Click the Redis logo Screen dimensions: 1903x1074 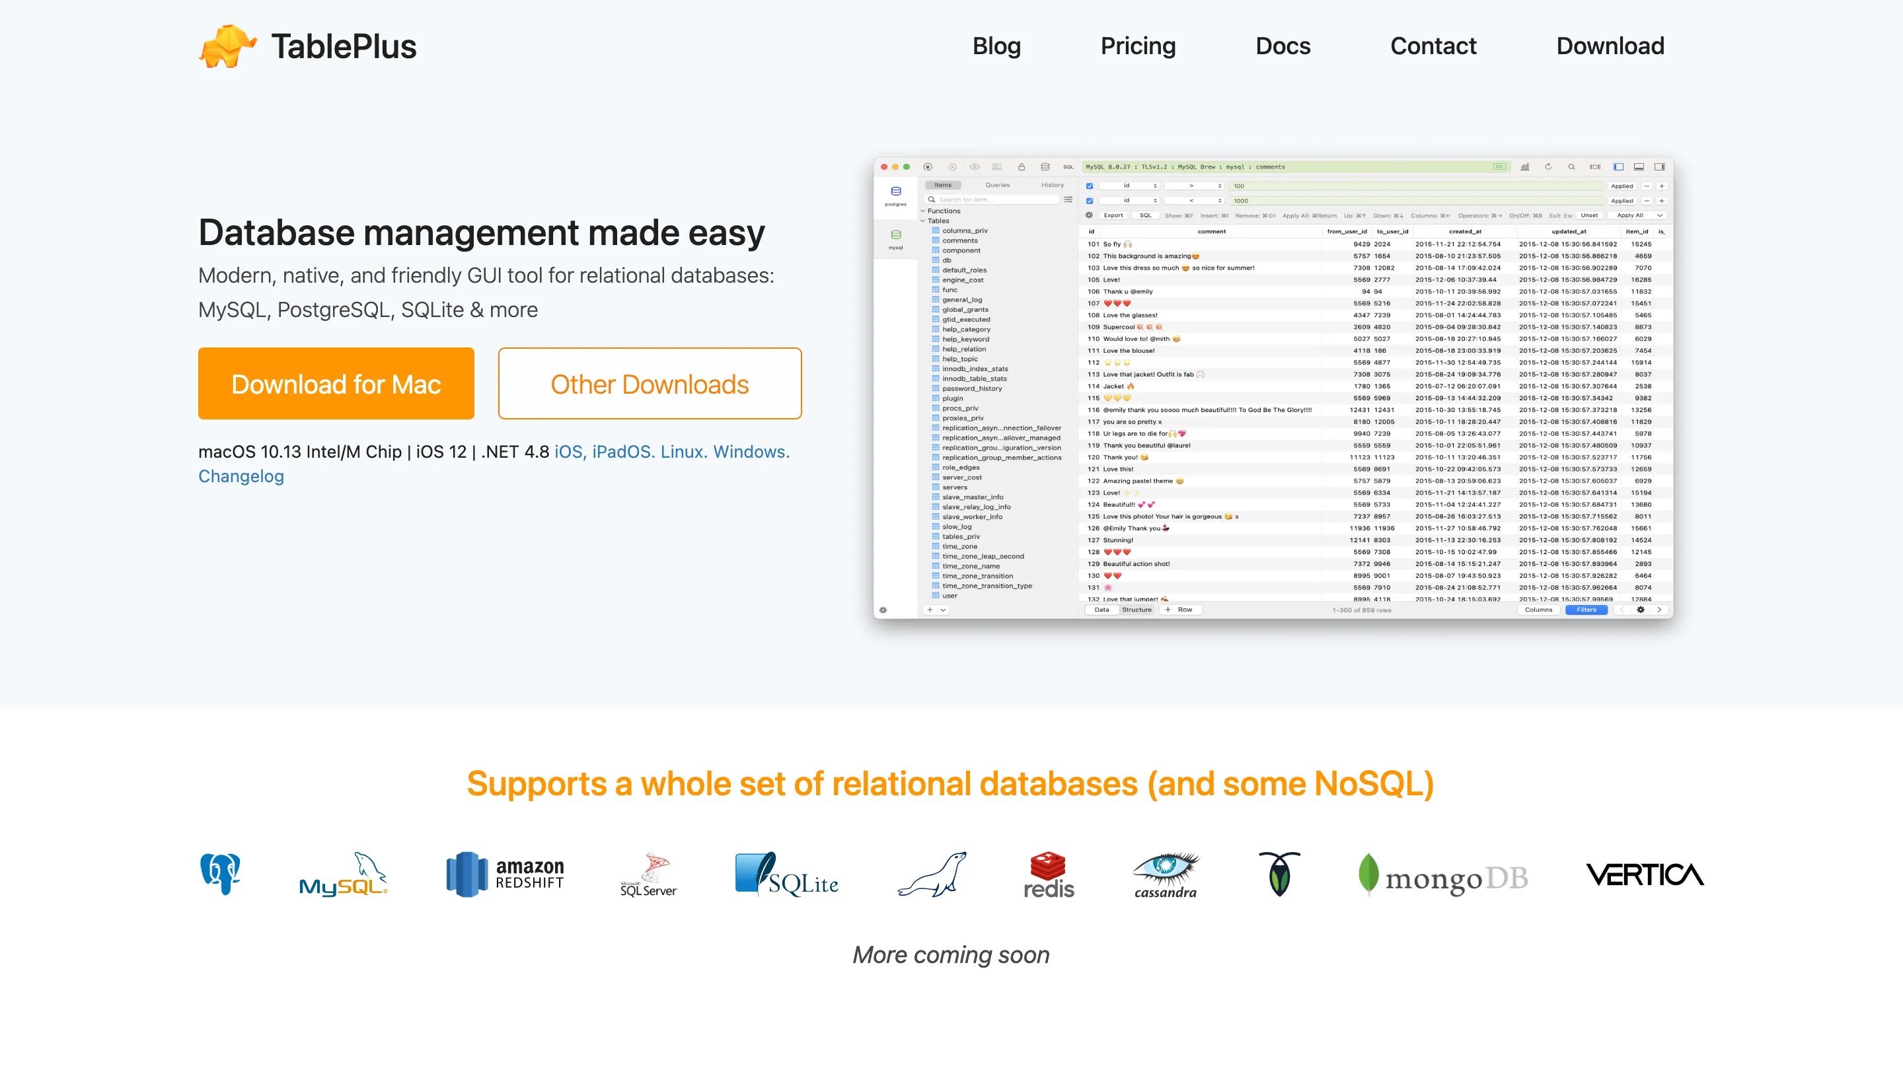[1048, 875]
